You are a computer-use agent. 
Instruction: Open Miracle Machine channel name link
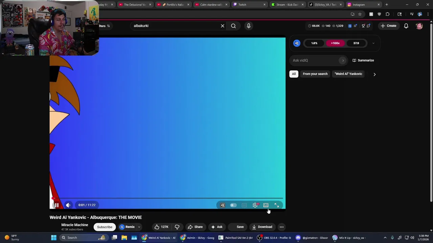click(75, 225)
